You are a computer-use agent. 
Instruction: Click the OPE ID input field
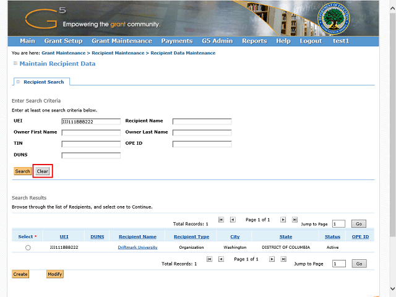pos(202,144)
